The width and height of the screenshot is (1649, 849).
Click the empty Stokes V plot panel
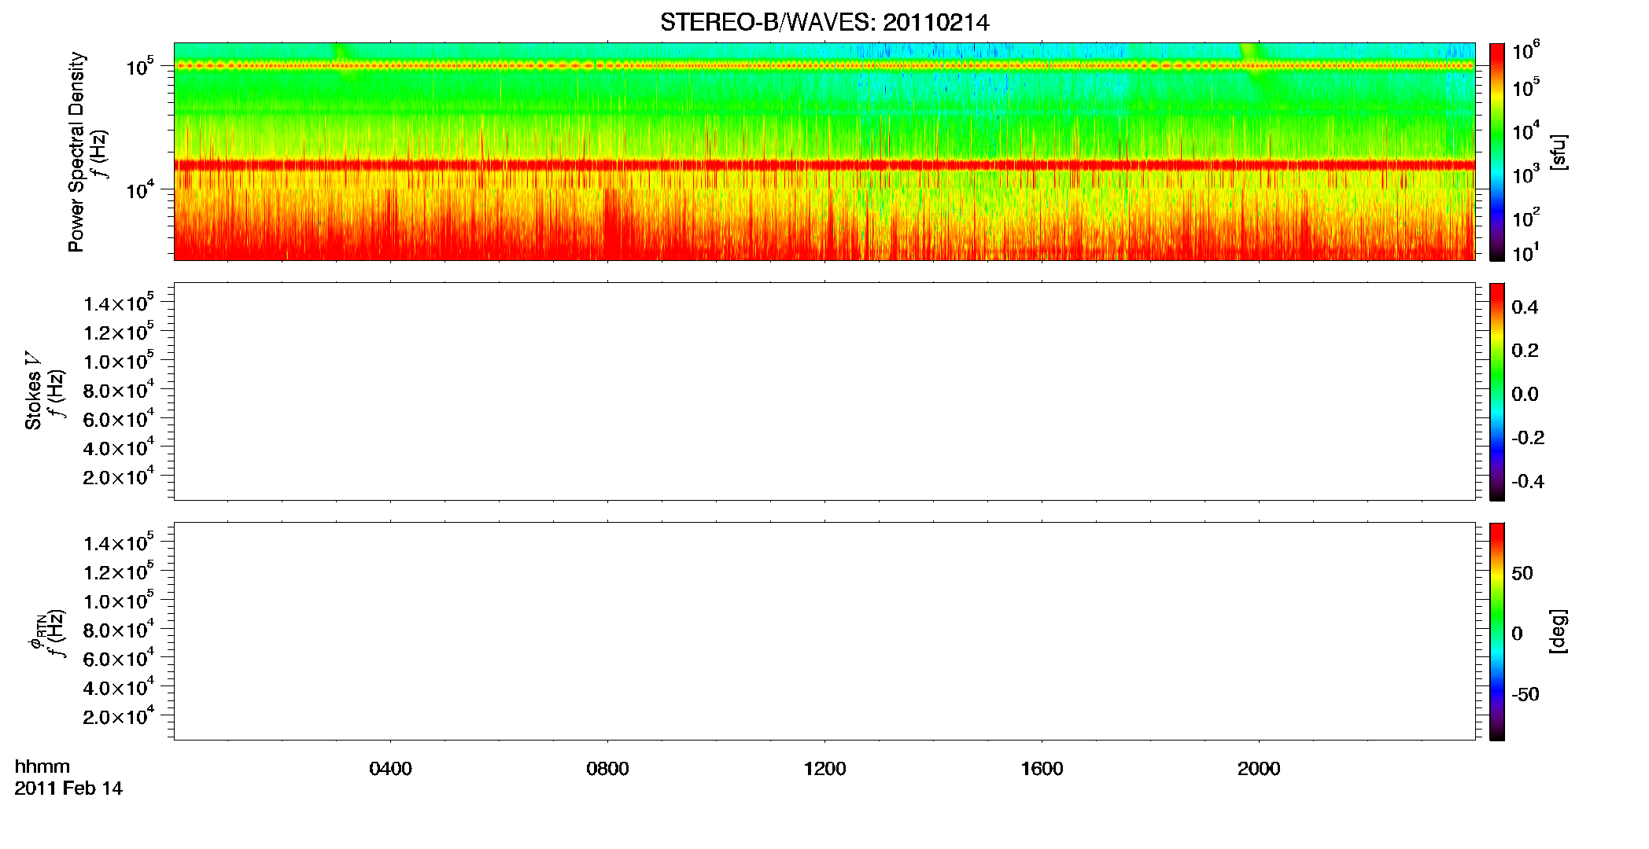click(824, 391)
